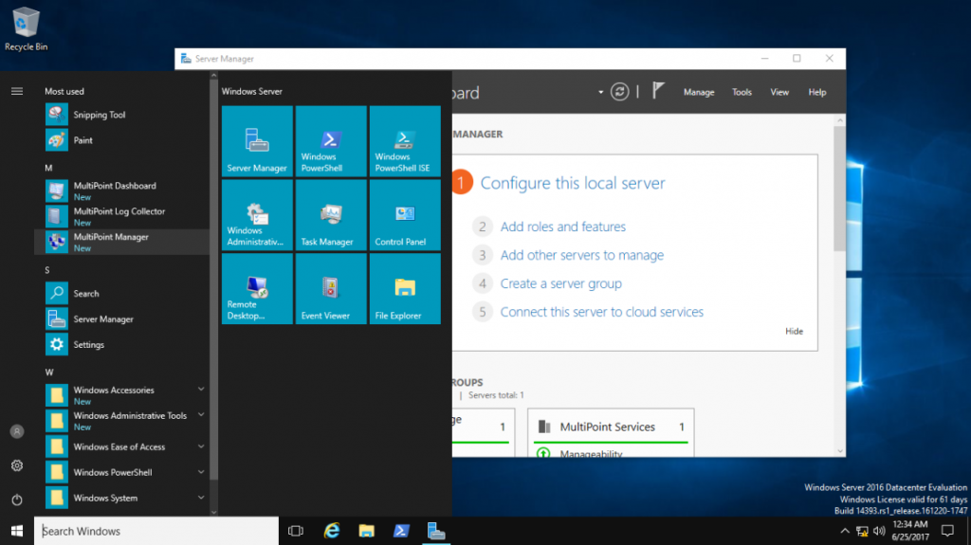This screenshot has height=545, width=971.
Task: Open the Remote Desktop tile
Action: 257,288
